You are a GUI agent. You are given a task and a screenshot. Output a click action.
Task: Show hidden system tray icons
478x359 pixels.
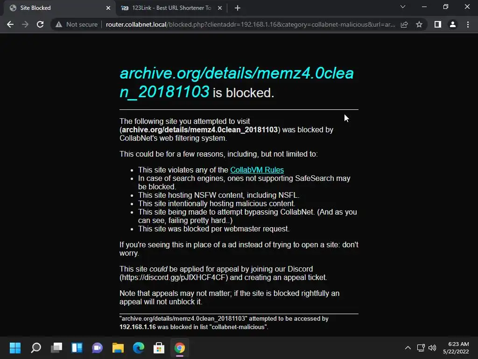408,348
